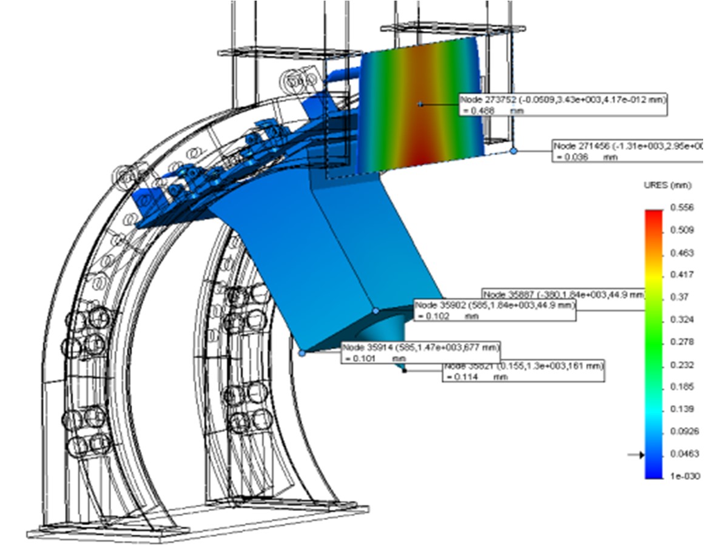Image resolution: width=728 pixels, height=546 pixels.
Task: Click the Node 35821 callout reading 0.114 mm
Action: coord(524,372)
